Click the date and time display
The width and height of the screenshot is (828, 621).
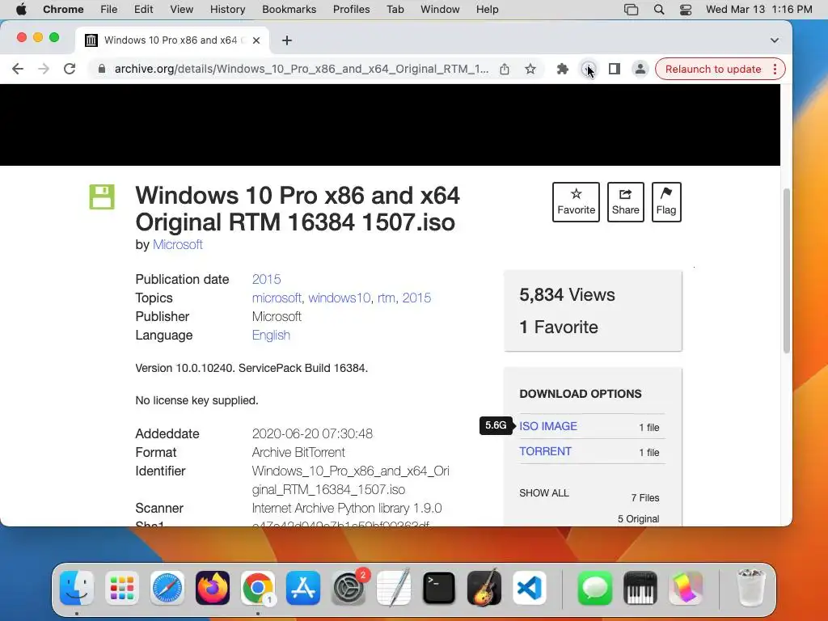coord(758,10)
